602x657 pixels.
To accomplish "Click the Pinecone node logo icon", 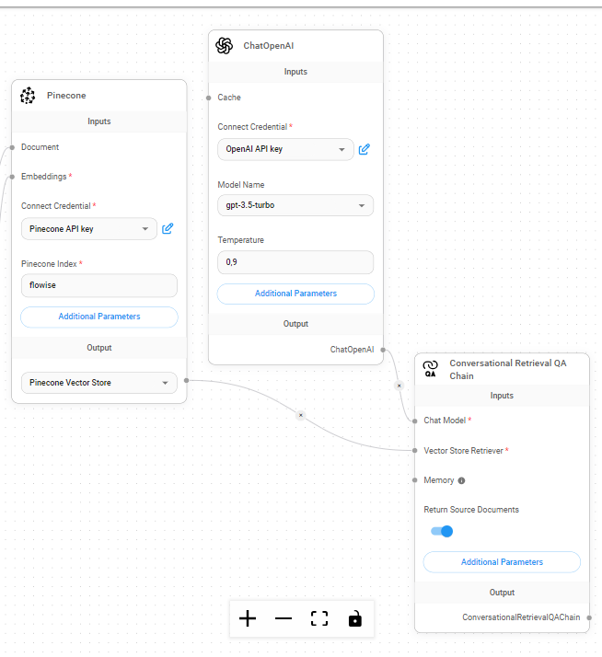I will pyautogui.click(x=28, y=96).
